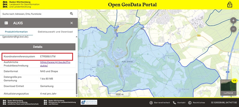Click the padlock login icon
The image size is (239, 107).
[x=230, y=4]
